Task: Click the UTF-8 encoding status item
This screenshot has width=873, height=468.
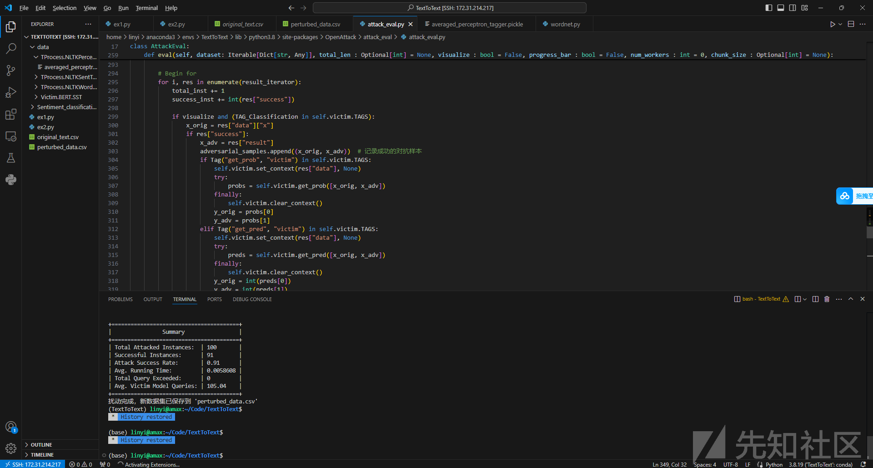Action: pyautogui.click(x=730, y=464)
